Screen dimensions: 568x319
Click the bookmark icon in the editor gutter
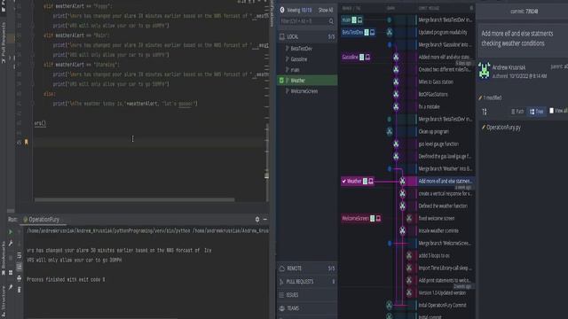tap(26, 142)
